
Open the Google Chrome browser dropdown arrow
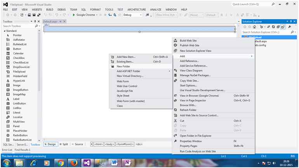click(97, 15)
